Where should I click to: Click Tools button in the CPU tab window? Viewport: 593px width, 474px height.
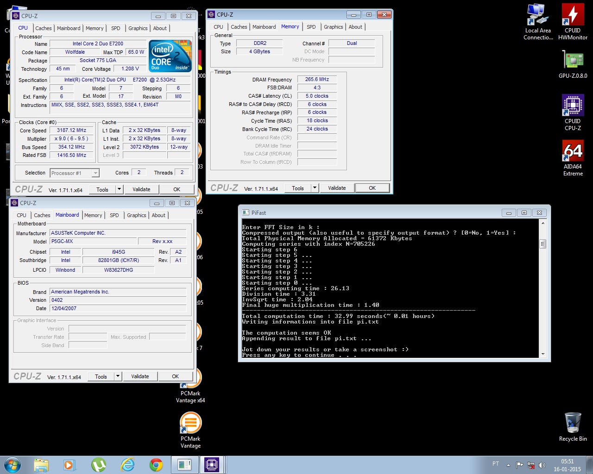click(102, 189)
